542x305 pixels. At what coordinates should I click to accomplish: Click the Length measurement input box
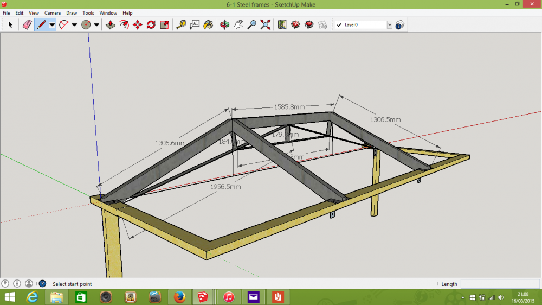coord(500,284)
